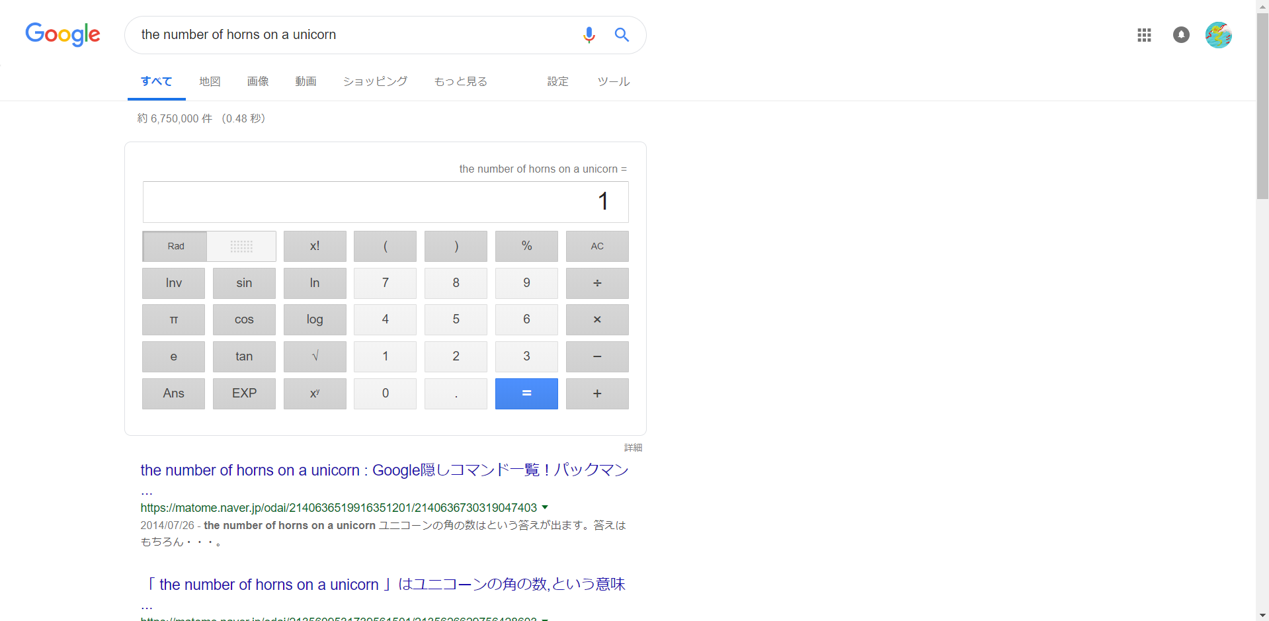The width and height of the screenshot is (1269, 621).
Task: Switch to the 地図 tab
Action: click(210, 81)
